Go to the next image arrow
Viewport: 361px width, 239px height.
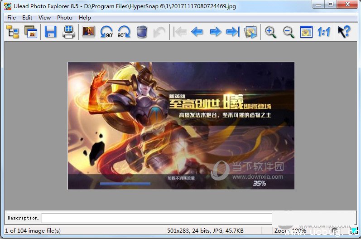(x=215, y=32)
